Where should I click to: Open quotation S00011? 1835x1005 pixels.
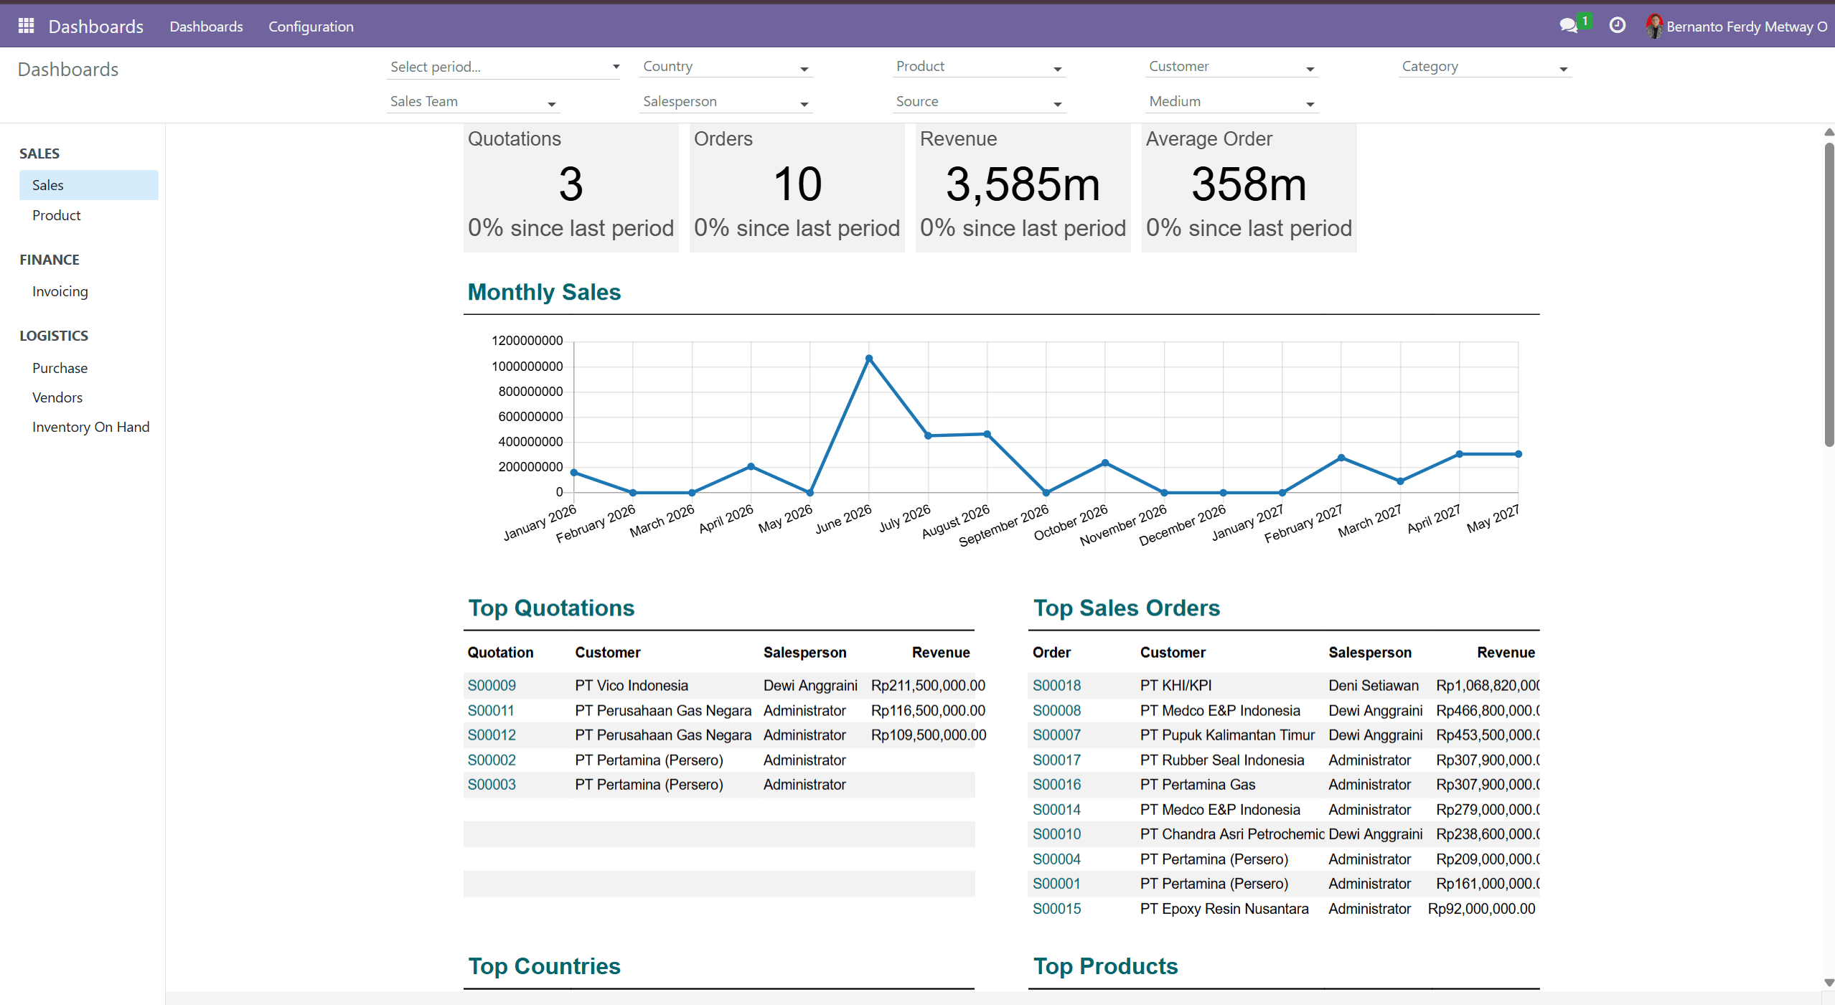coord(491,711)
